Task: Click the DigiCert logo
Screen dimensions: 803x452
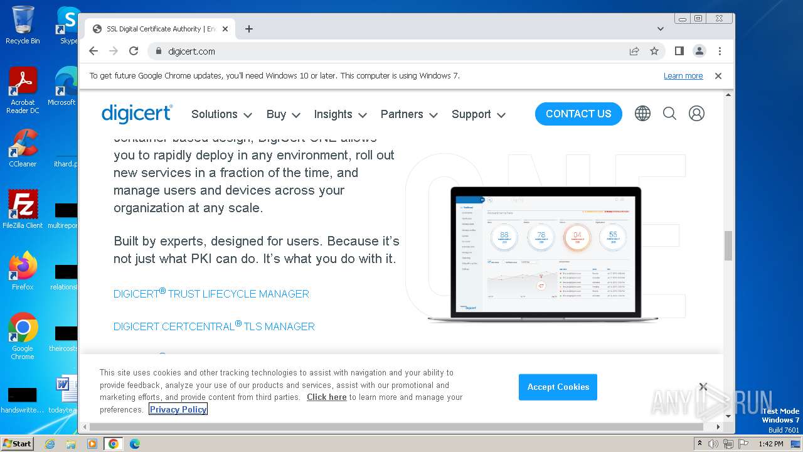Action: (137, 113)
